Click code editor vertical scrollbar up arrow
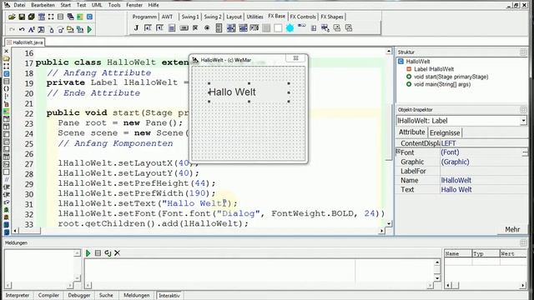 [x=389, y=52]
